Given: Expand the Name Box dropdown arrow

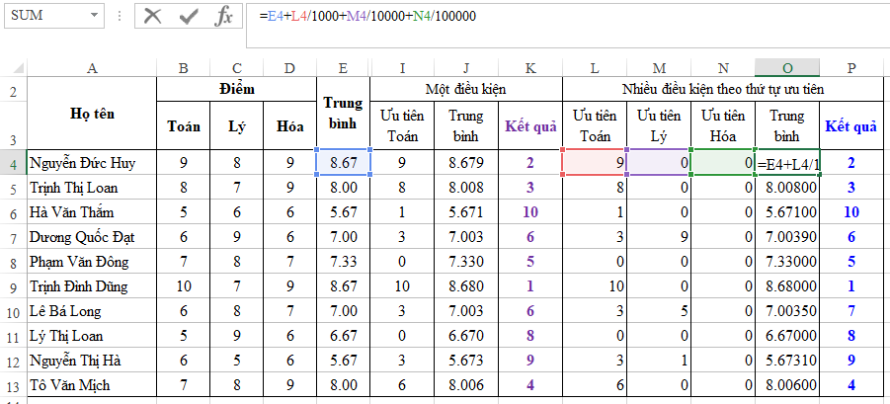Looking at the screenshot, I should 94,17.
